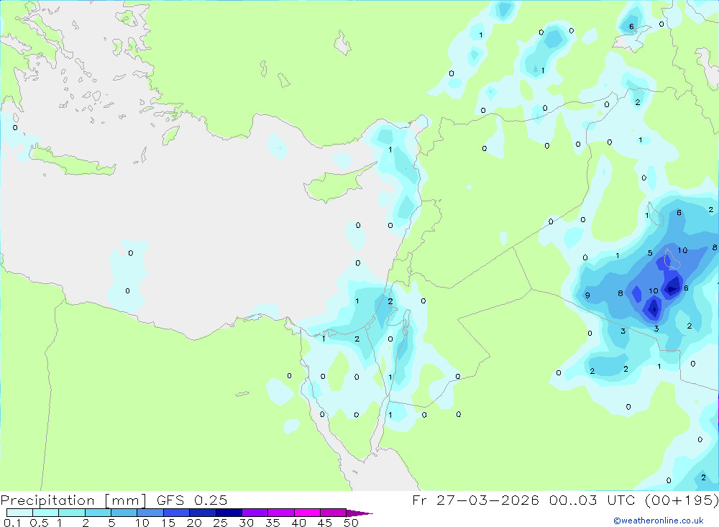The width and height of the screenshot is (719, 527).
Task: Click the 'GFS 0.25' model label
Action: (192, 500)
